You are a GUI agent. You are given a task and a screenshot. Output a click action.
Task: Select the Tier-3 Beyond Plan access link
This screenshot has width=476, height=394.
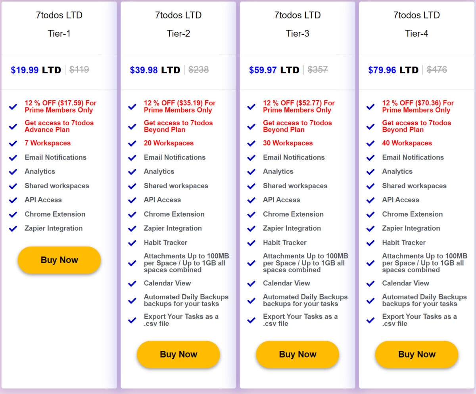(297, 126)
